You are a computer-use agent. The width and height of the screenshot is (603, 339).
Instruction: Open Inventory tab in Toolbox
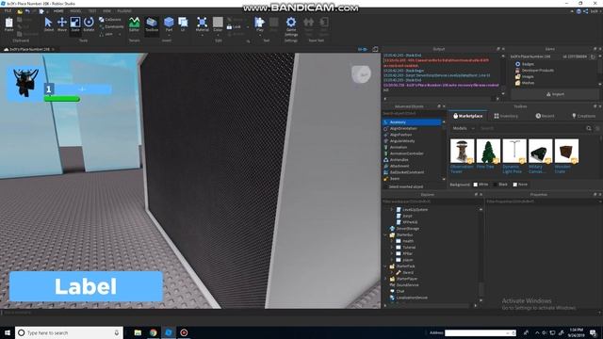(506, 116)
